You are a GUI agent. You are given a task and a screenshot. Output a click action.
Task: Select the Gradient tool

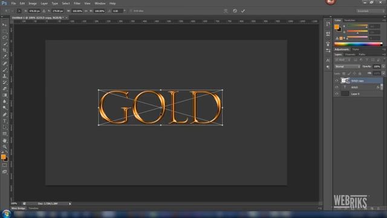[4, 95]
